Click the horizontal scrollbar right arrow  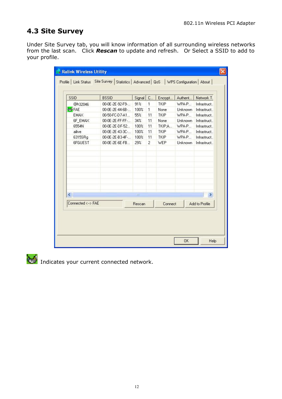click(x=210, y=195)
